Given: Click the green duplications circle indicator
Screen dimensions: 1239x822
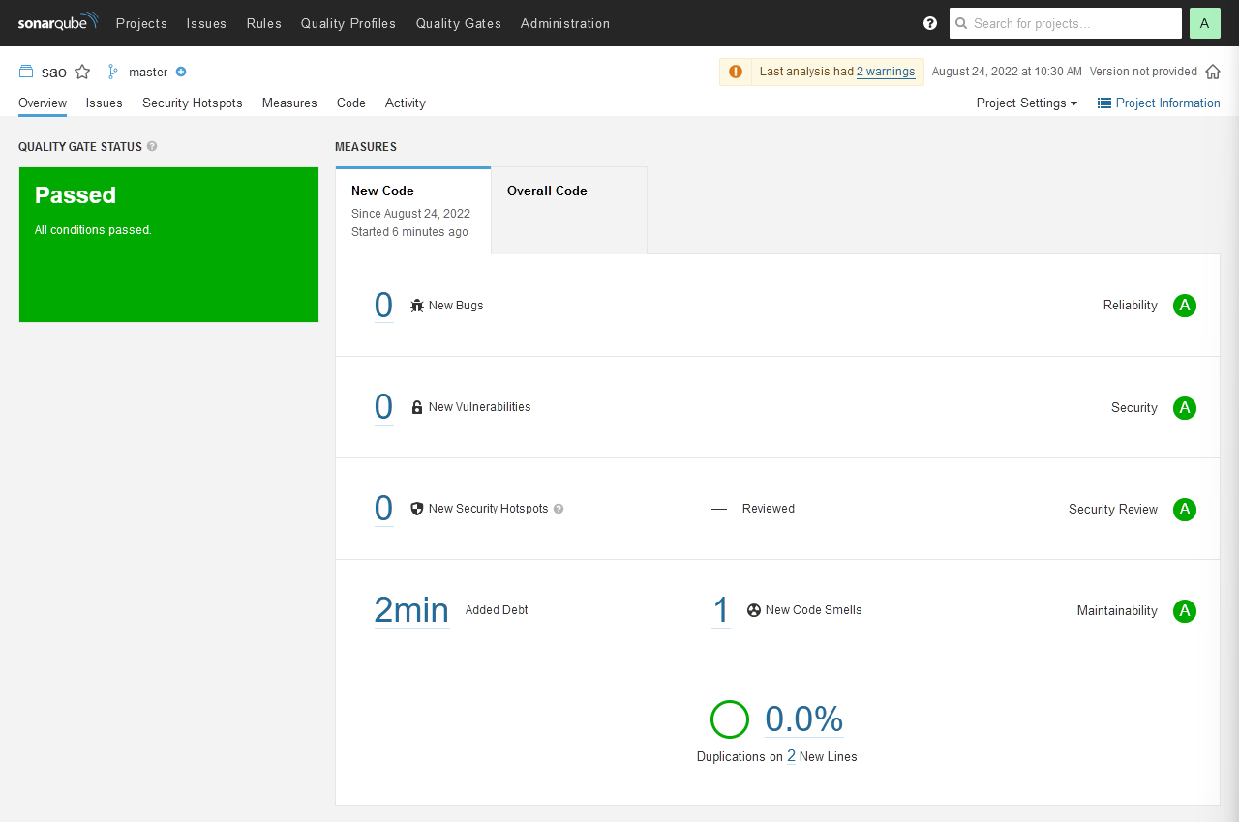Looking at the screenshot, I should (730, 719).
